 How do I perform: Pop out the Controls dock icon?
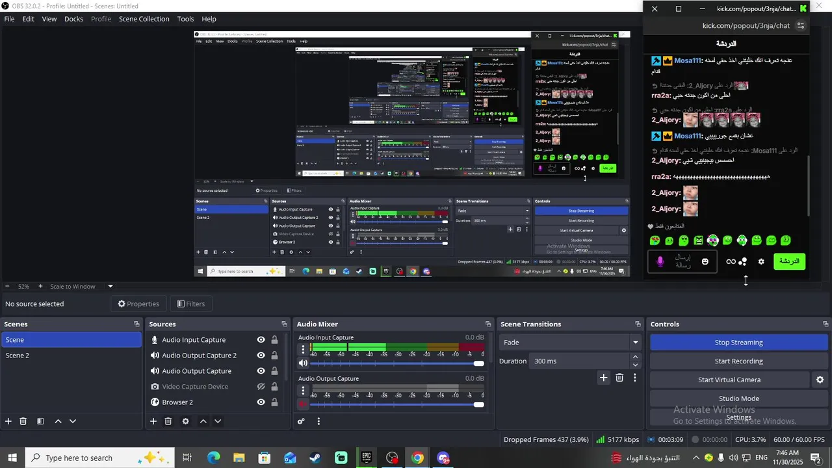click(825, 324)
